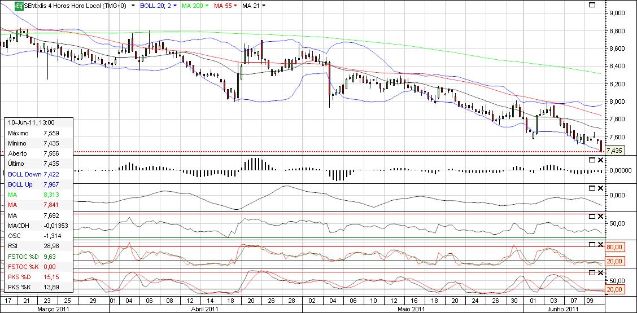Select the BOLL Up 7,967 row

[x=38, y=184]
